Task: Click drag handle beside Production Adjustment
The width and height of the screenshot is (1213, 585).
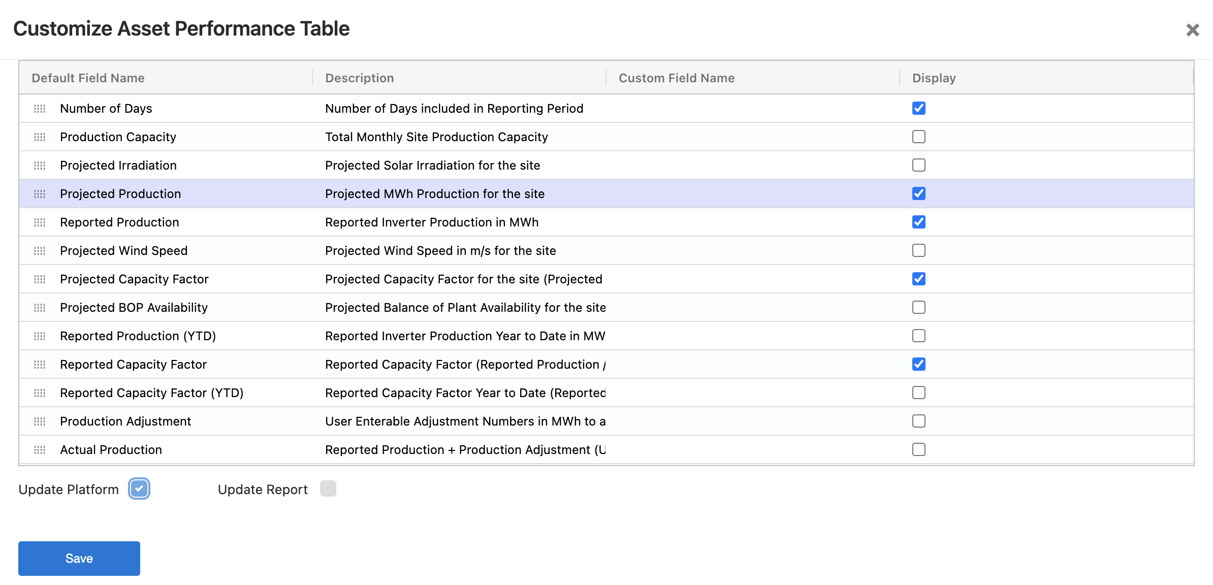Action: click(x=40, y=421)
